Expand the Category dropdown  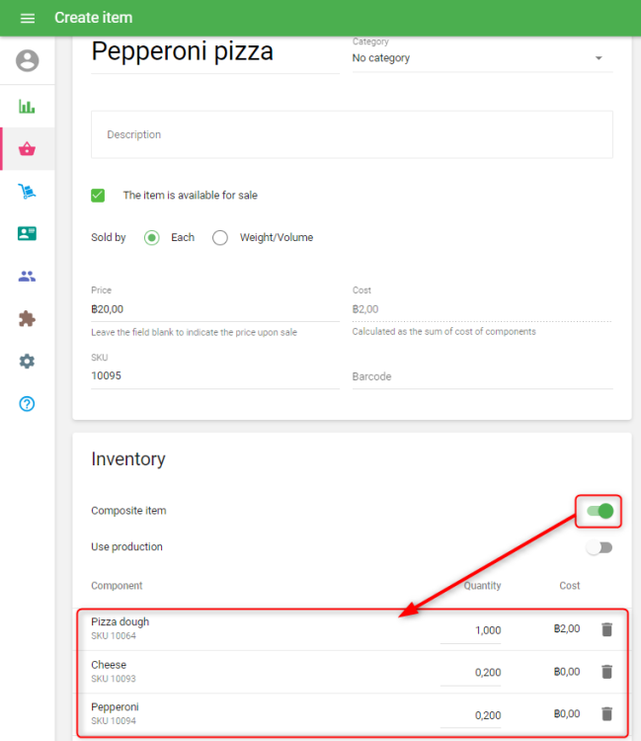[482, 58]
